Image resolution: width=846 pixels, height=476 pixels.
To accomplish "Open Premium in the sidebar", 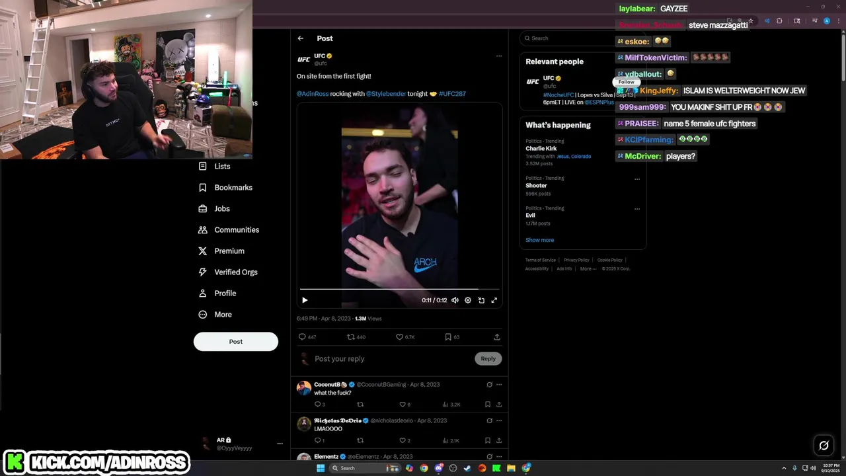I will pos(221,251).
